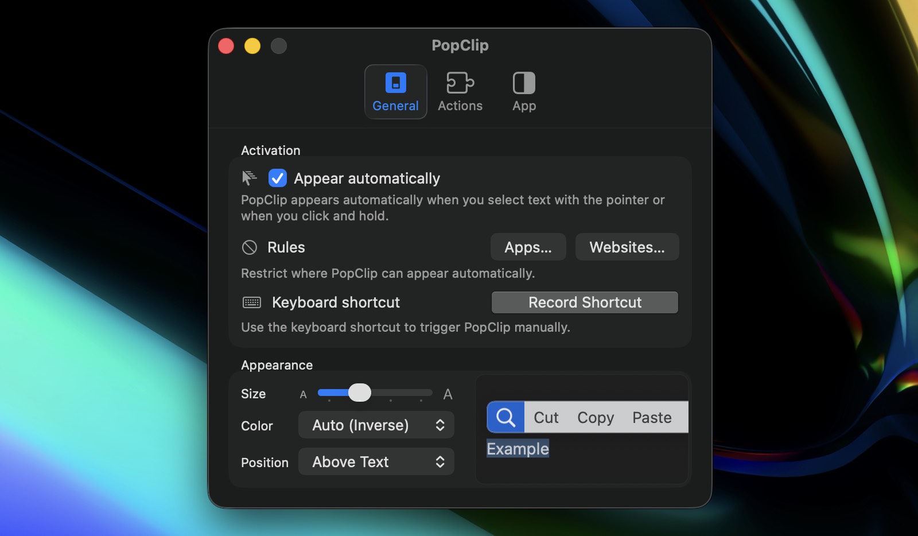
Task: Open Apps… rules button
Action: [x=528, y=247]
